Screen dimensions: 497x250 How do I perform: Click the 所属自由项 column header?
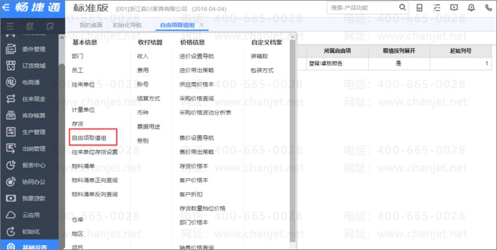pos(337,51)
